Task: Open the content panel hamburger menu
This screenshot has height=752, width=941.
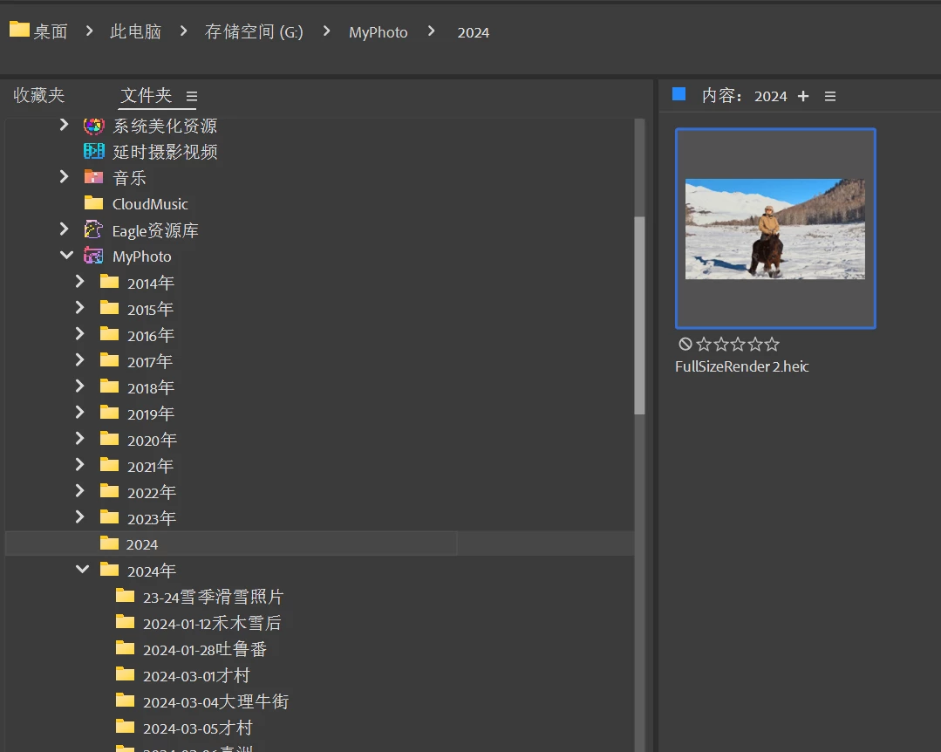Action: tap(830, 96)
